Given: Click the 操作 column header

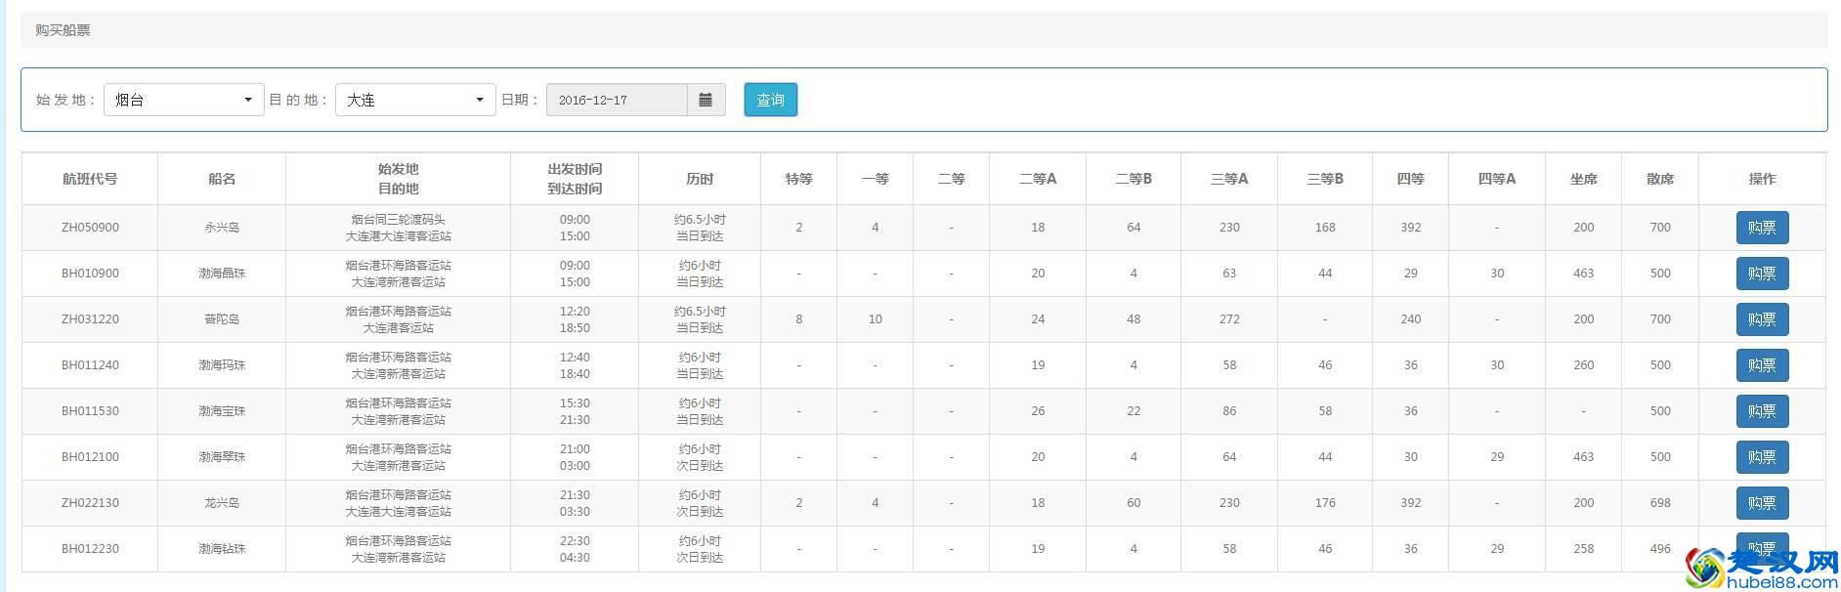Looking at the screenshot, I should point(1762,179).
